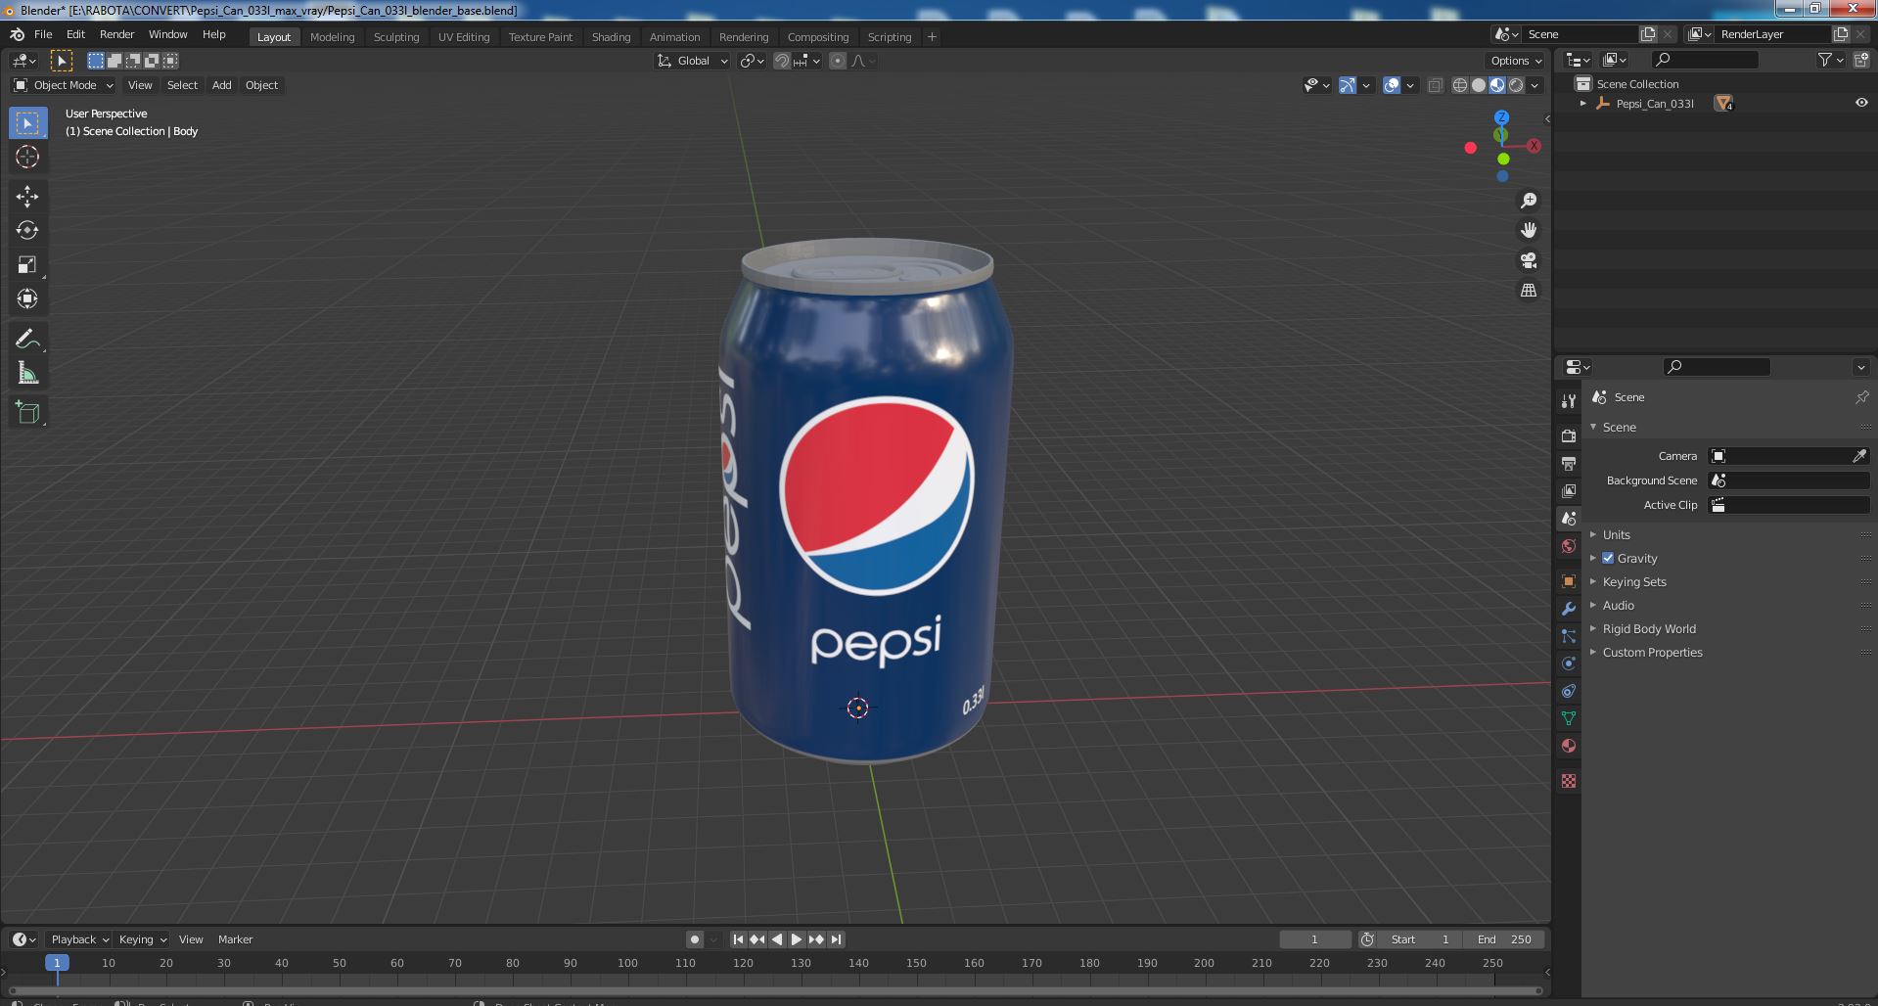Viewport: 1878px width, 1006px height.
Task: Toggle the Gravity checkbox
Action: tap(1608, 558)
